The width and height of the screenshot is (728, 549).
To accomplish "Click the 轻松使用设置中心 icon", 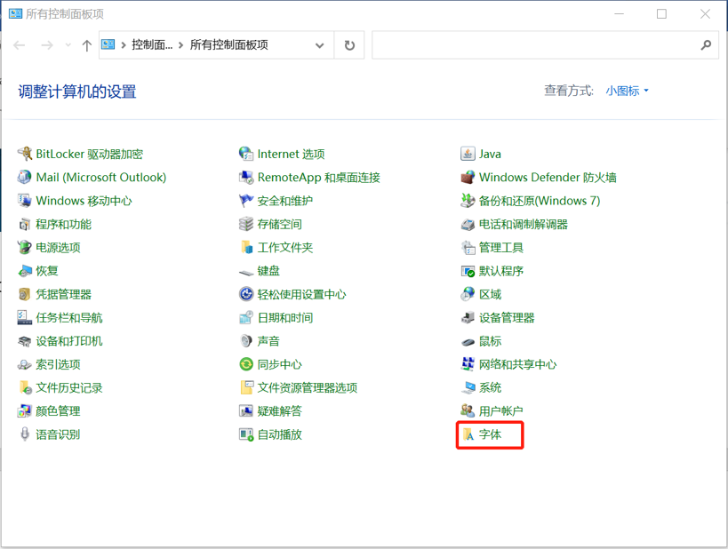I will (245, 294).
